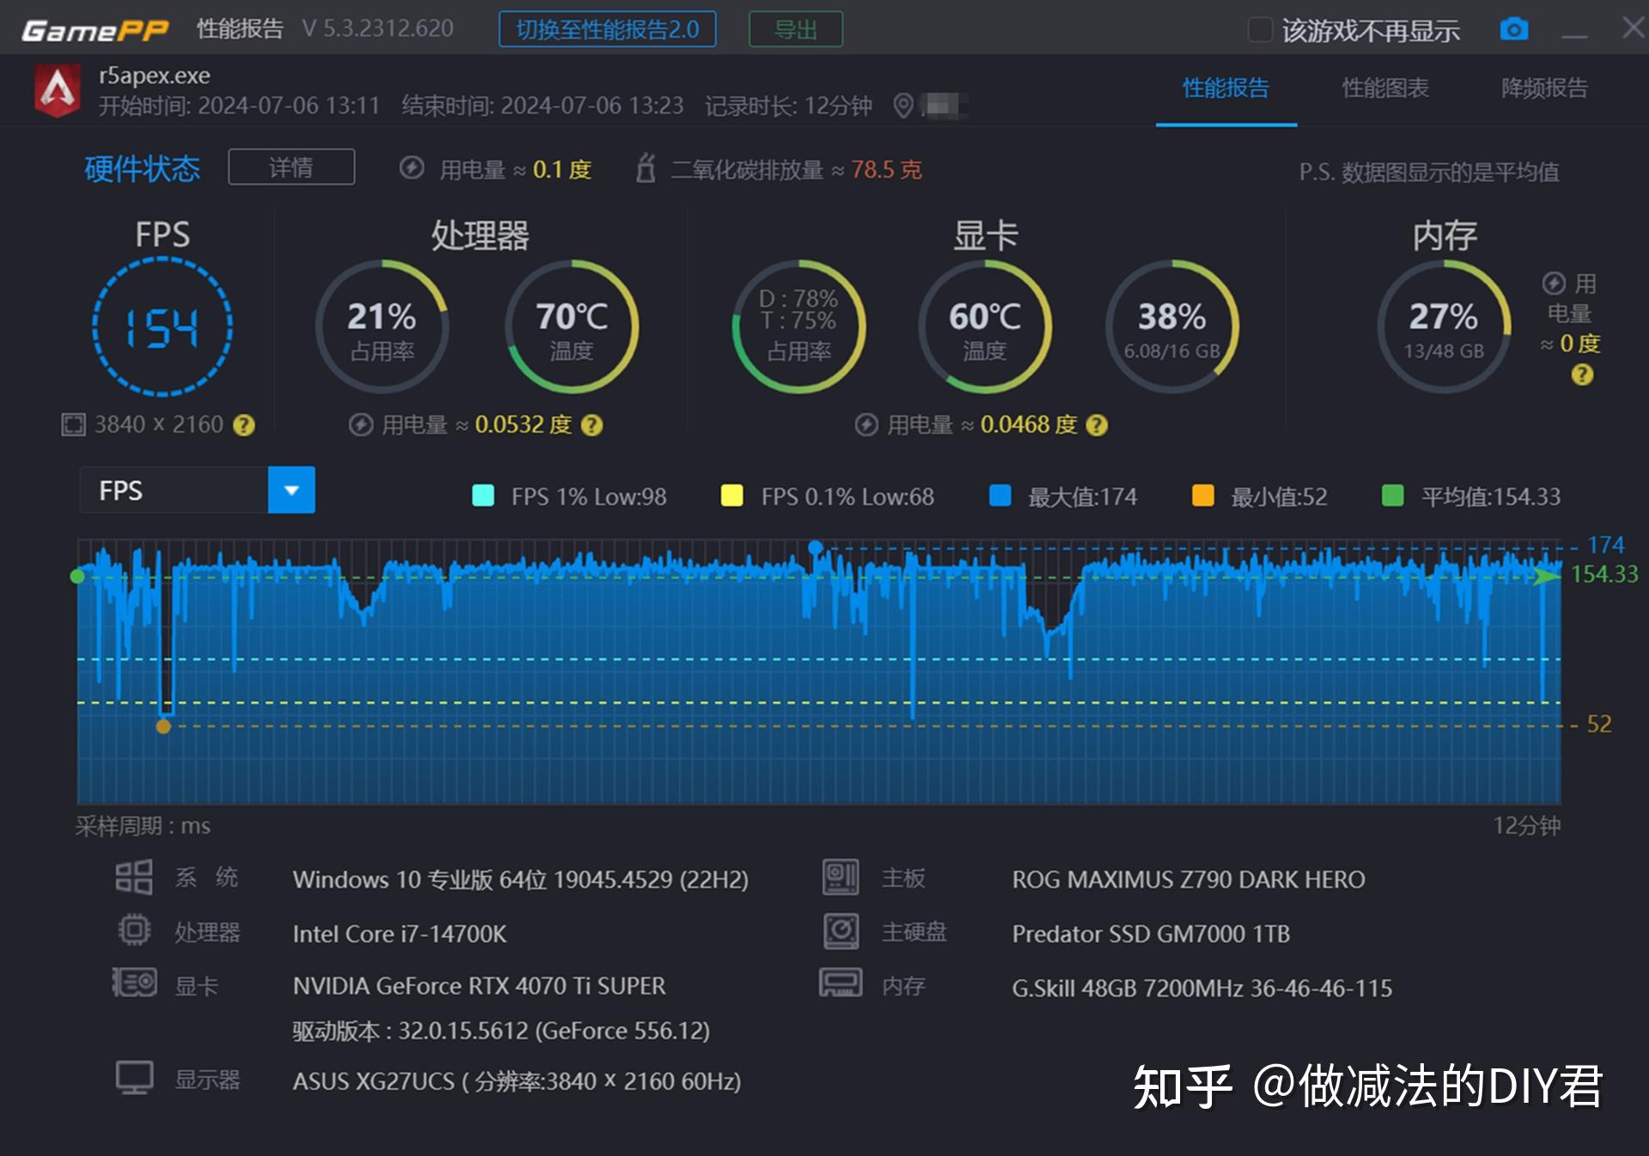
Task: Click Predator SSD GM7000 1TB text
Action: pos(1151,934)
